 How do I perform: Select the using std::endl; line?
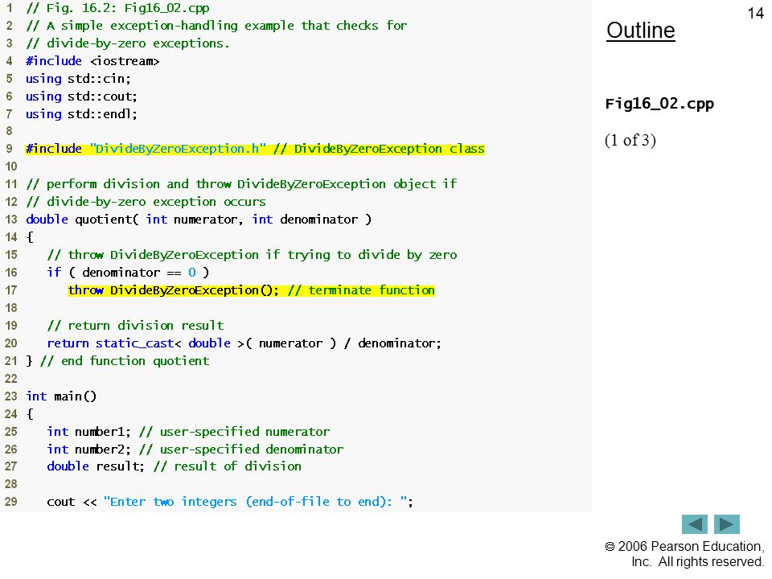[x=81, y=114]
